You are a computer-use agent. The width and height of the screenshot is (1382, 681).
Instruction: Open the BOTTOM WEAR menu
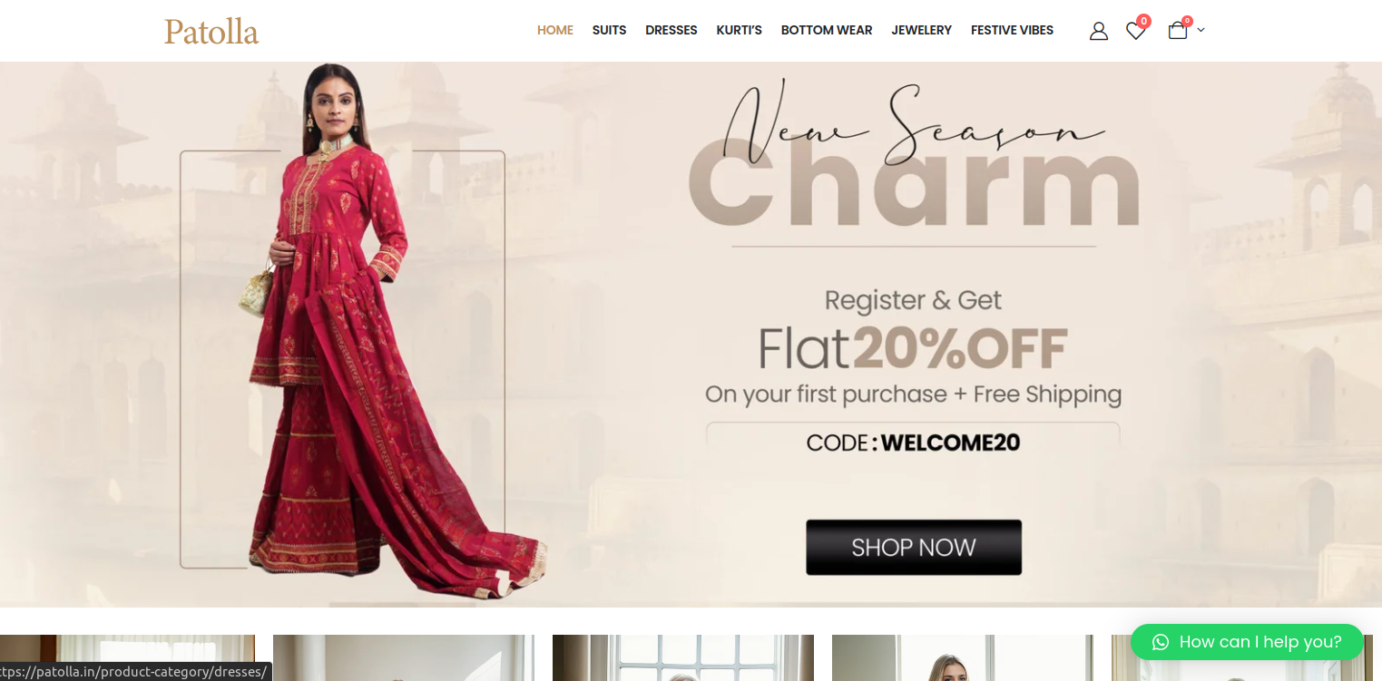click(x=827, y=31)
